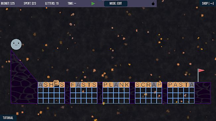This screenshot has height=121, width=216.
Task: Select the gray final A tile in PASTA
Action: point(192,85)
